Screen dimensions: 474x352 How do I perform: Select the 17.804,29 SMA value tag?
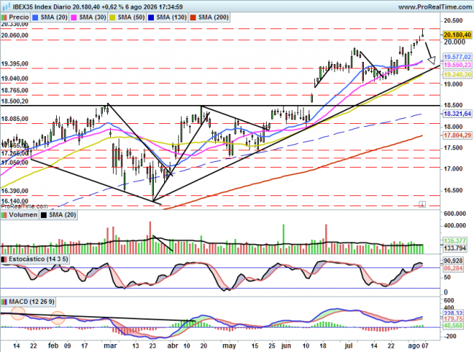click(457, 136)
